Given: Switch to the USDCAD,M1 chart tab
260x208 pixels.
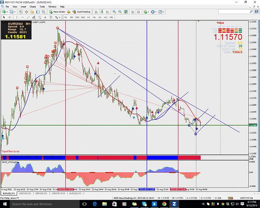Looking at the screenshot, I should point(25,193).
